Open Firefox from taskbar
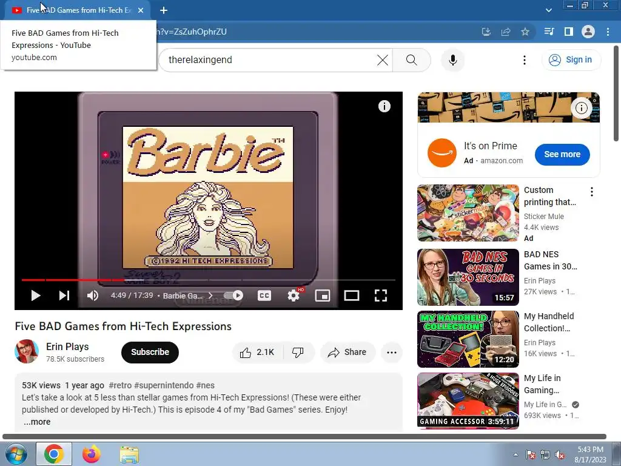 tap(92, 454)
